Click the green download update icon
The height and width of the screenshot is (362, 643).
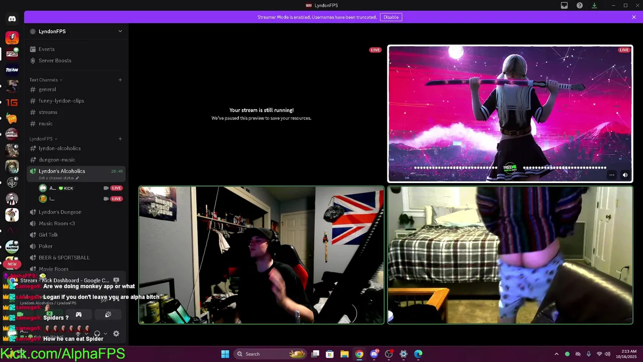[x=594, y=6]
